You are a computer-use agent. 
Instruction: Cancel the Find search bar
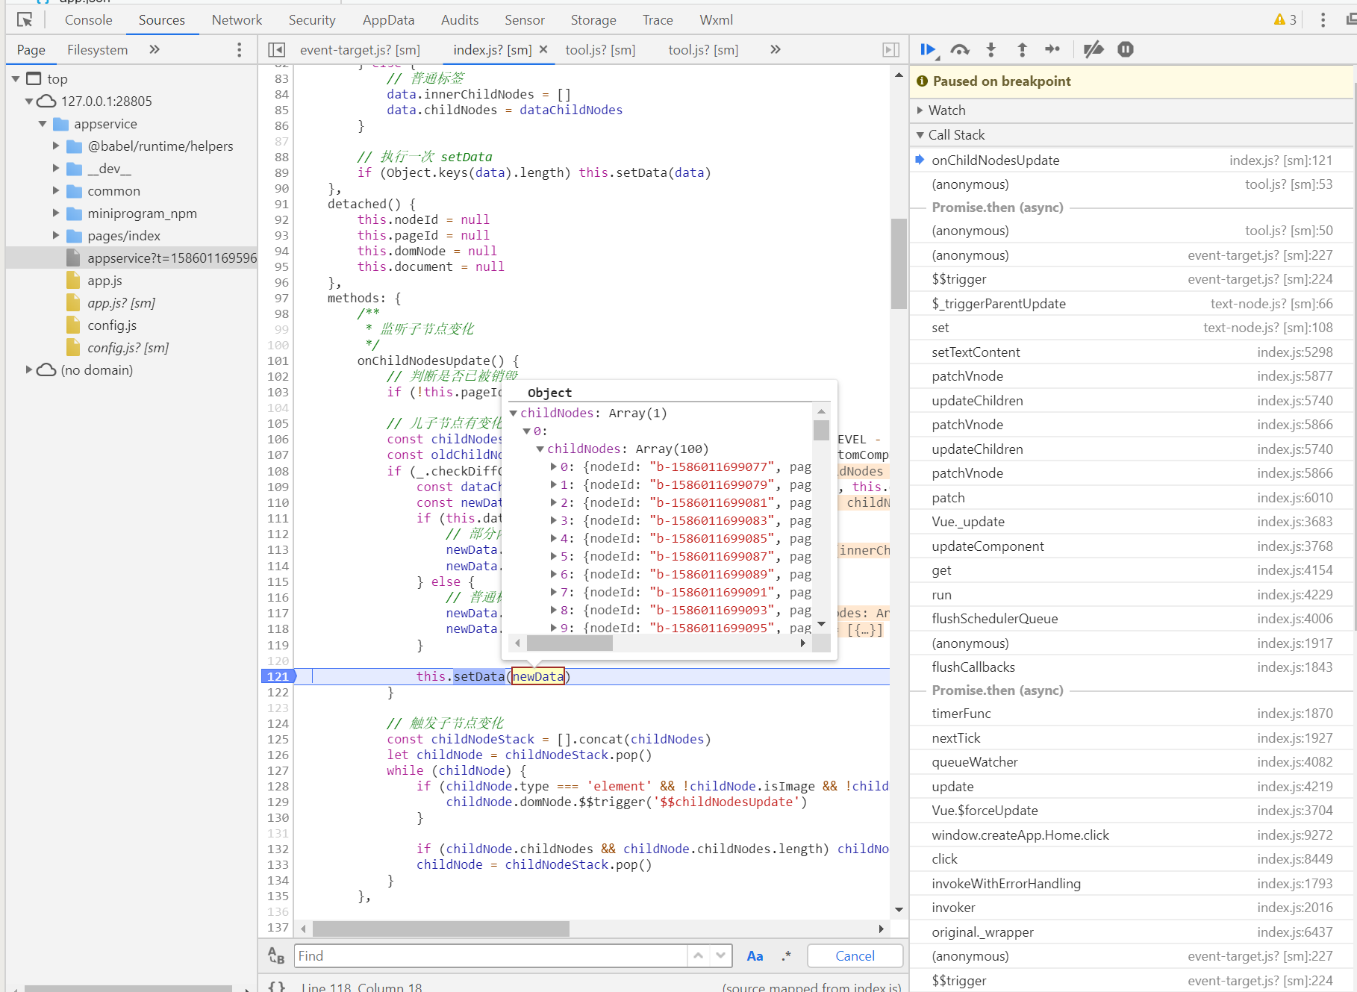(855, 956)
